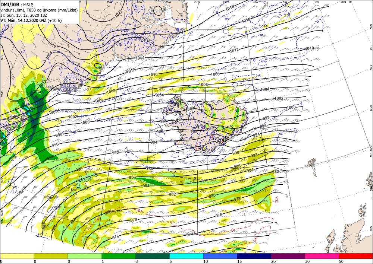373x264 pixels.
Task: Click the 'VT: Mán. 14.12.2020 04Z' valid time
Action: (23, 20)
